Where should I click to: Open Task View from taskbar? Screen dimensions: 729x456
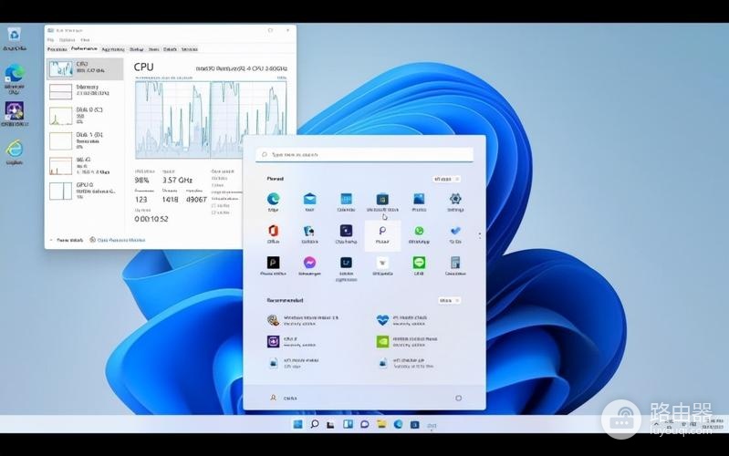coord(330,424)
